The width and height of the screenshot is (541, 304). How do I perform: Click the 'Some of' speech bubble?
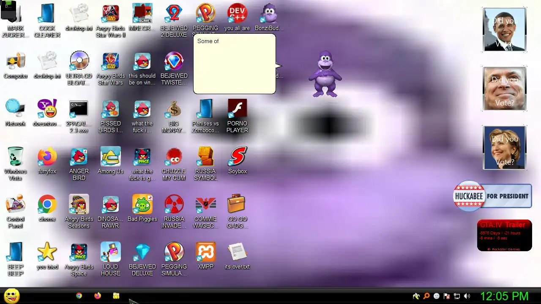[235, 64]
